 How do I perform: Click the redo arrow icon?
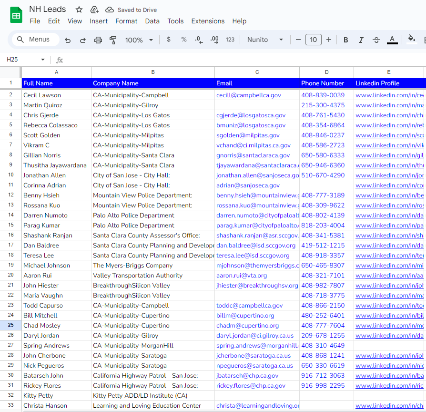(x=82, y=40)
